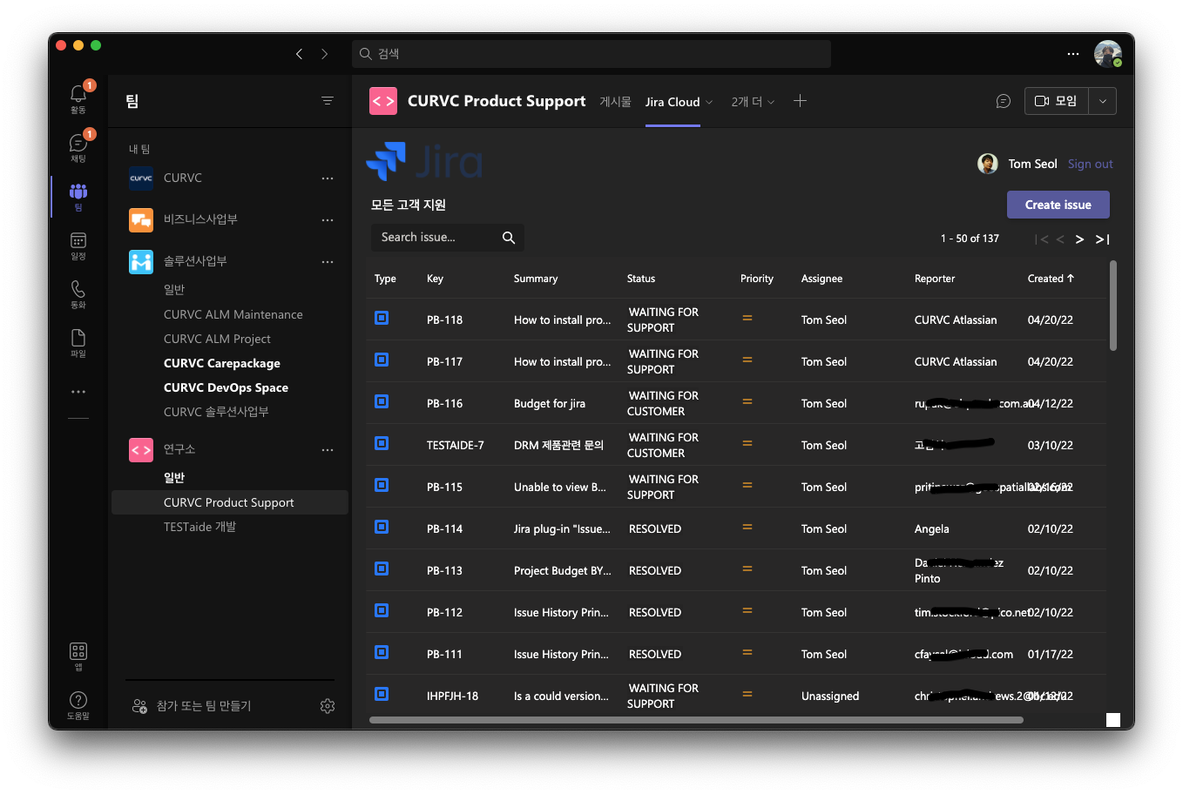Viewport: 1183px width, 794px height.
Task: Collapse the 연구소 team
Action: (x=179, y=449)
